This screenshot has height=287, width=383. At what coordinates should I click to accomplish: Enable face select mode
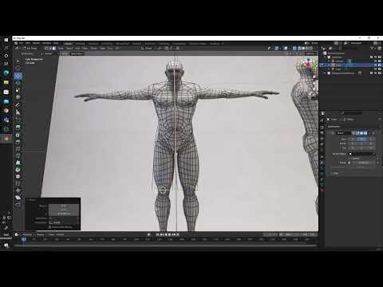(x=53, y=48)
